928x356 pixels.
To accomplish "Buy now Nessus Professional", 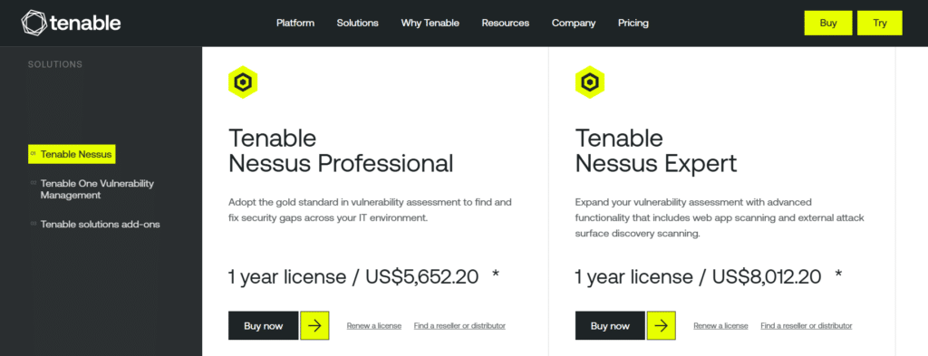I will (264, 326).
